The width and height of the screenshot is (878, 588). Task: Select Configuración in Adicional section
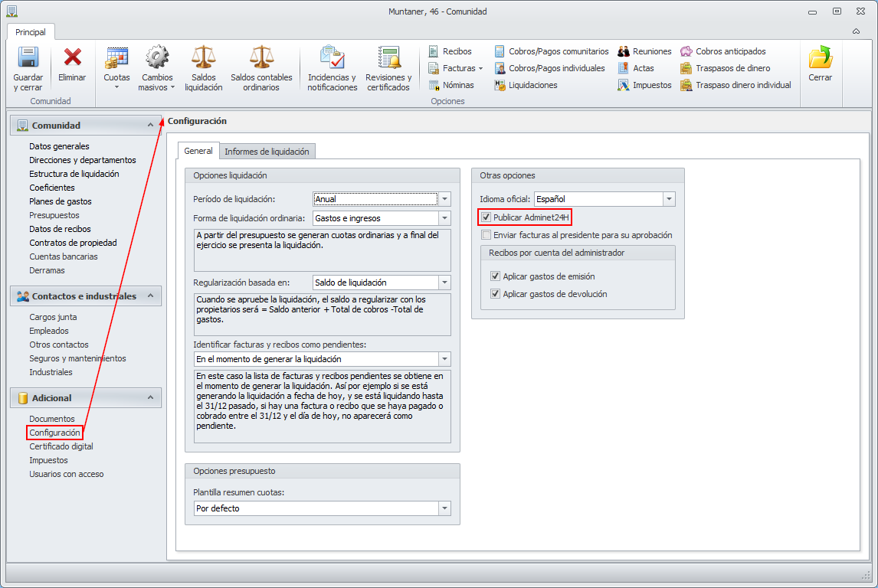pyautogui.click(x=55, y=433)
